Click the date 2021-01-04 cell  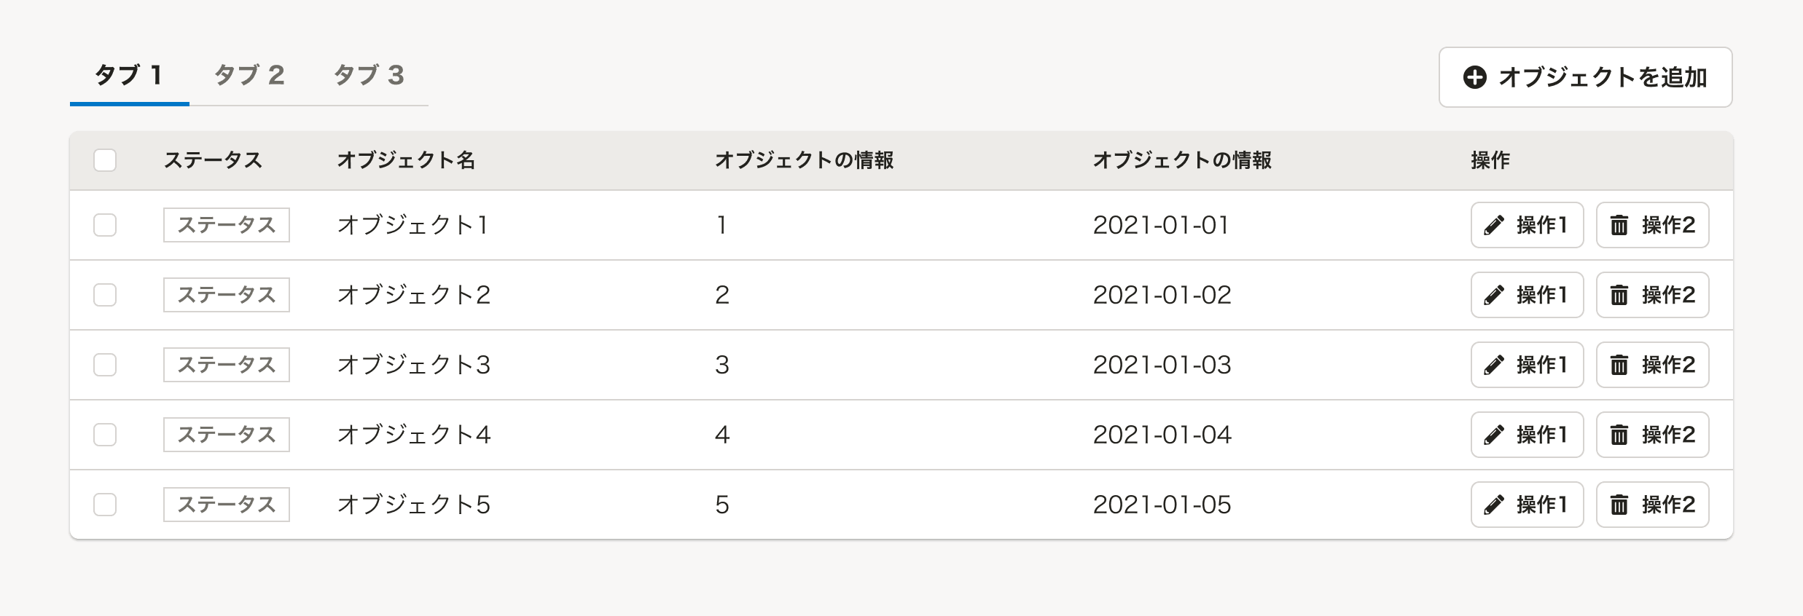pyautogui.click(x=1162, y=435)
